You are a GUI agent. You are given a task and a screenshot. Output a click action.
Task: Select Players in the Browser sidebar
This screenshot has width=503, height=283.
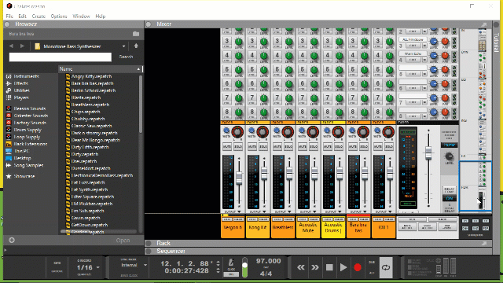tap(21, 97)
